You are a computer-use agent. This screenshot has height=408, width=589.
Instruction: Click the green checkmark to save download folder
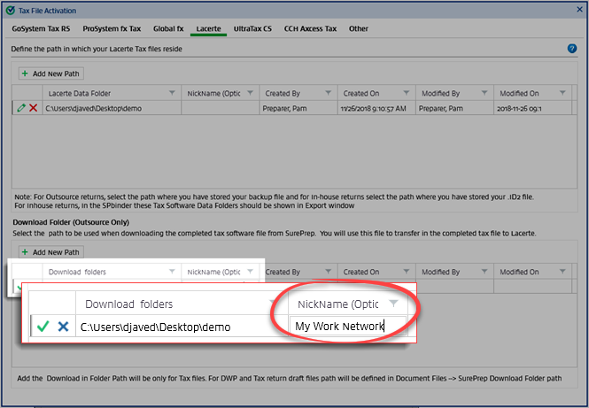click(43, 327)
